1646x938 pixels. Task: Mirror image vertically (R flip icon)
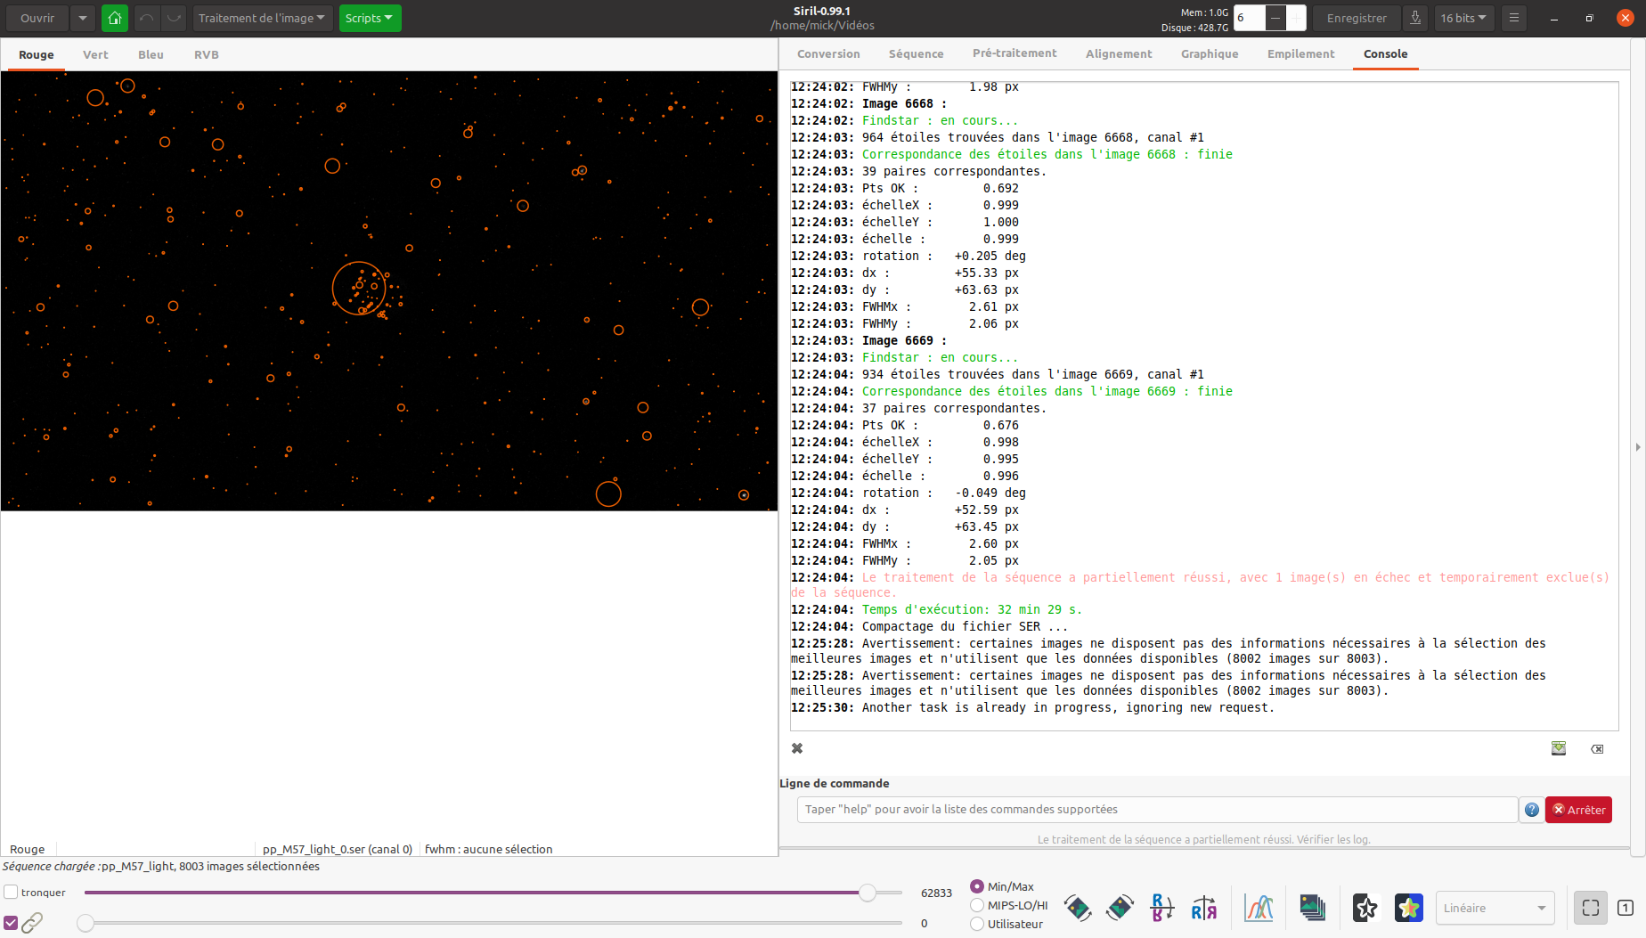coord(1161,908)
